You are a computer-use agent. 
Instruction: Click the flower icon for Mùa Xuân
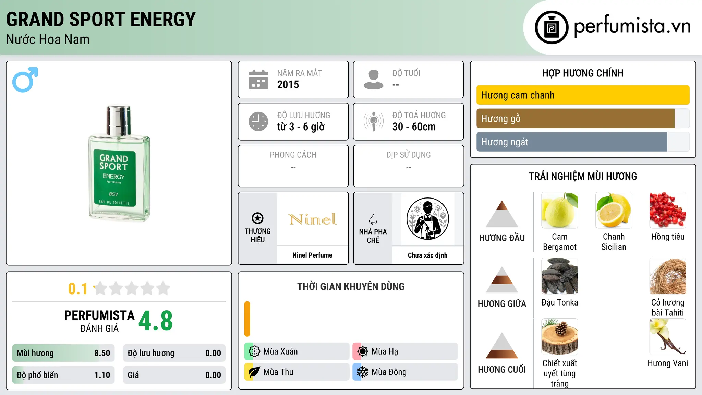pyautogui.click(x=254, y=351)
